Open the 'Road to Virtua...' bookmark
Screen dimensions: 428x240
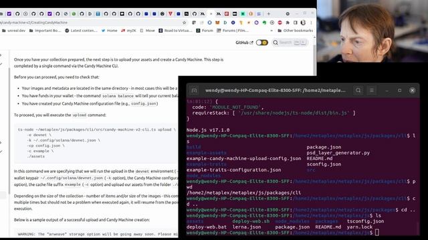[x=175, y=31]
